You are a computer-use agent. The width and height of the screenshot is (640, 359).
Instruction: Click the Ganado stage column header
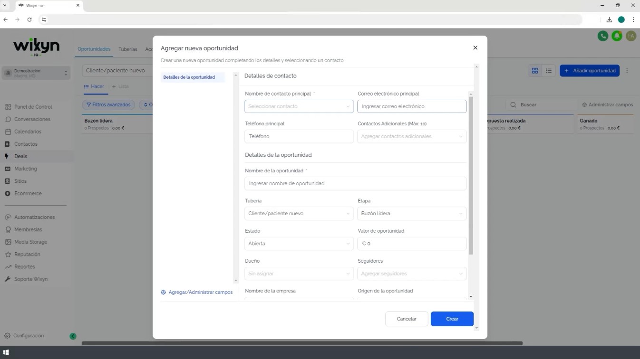point(605,123)
